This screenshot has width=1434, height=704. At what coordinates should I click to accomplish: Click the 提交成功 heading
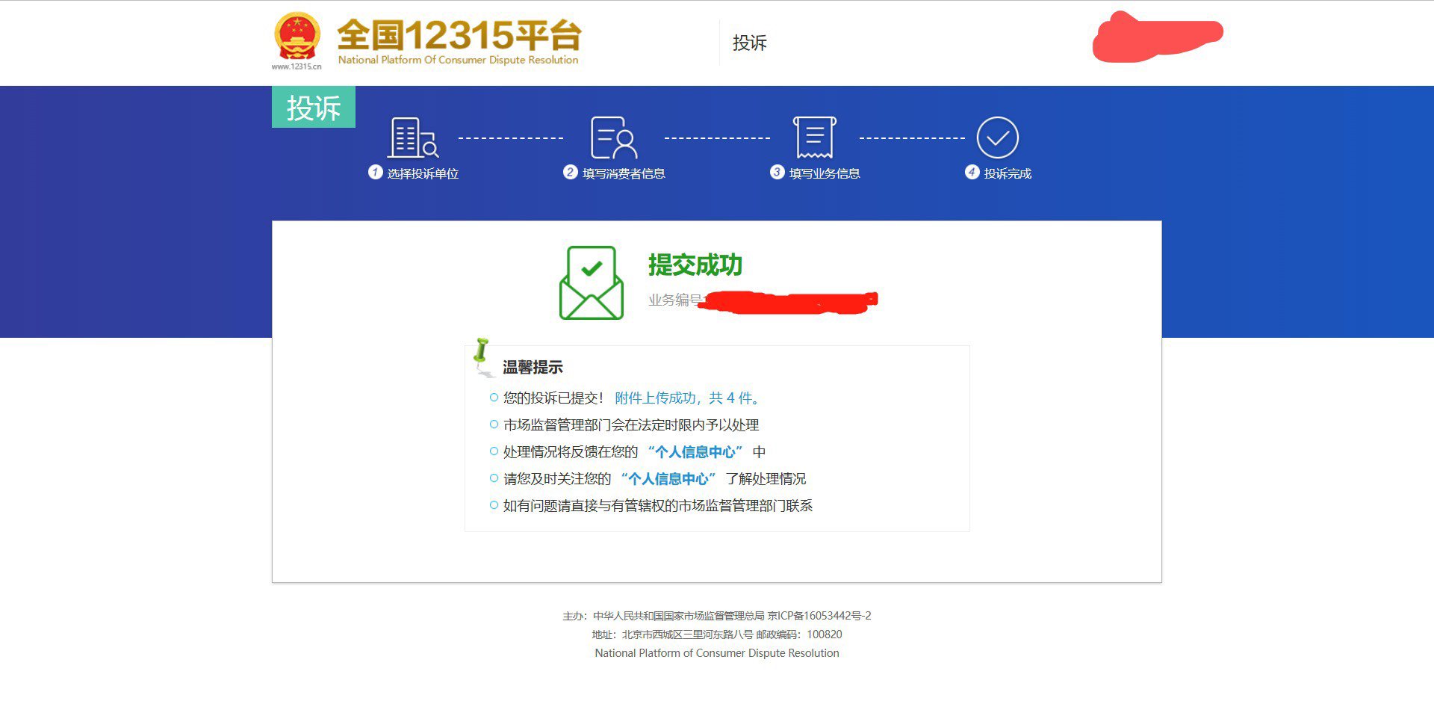tap(695, 265)
